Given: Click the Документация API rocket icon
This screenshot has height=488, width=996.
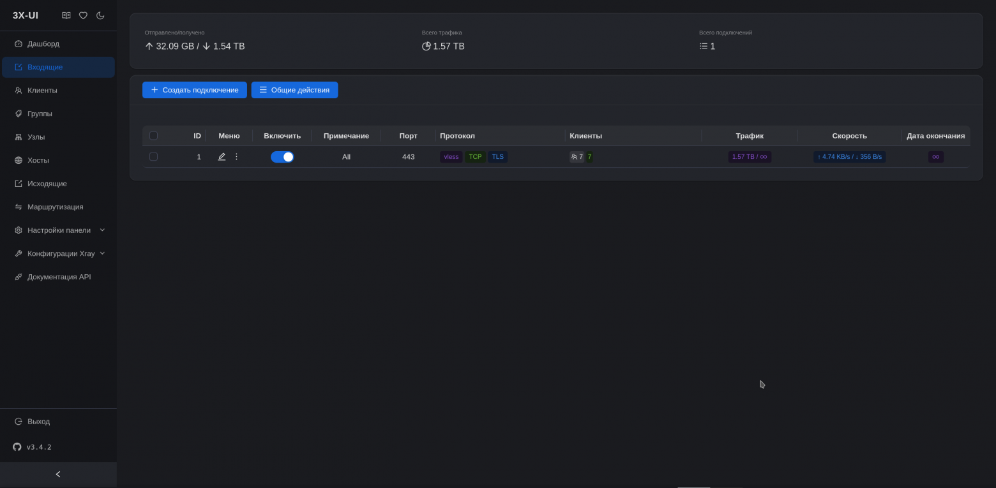Looking at the screenshot, I should 19,277.
